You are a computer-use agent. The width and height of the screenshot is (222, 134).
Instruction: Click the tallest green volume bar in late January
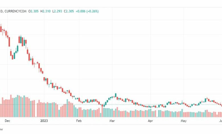click(67, 108)
